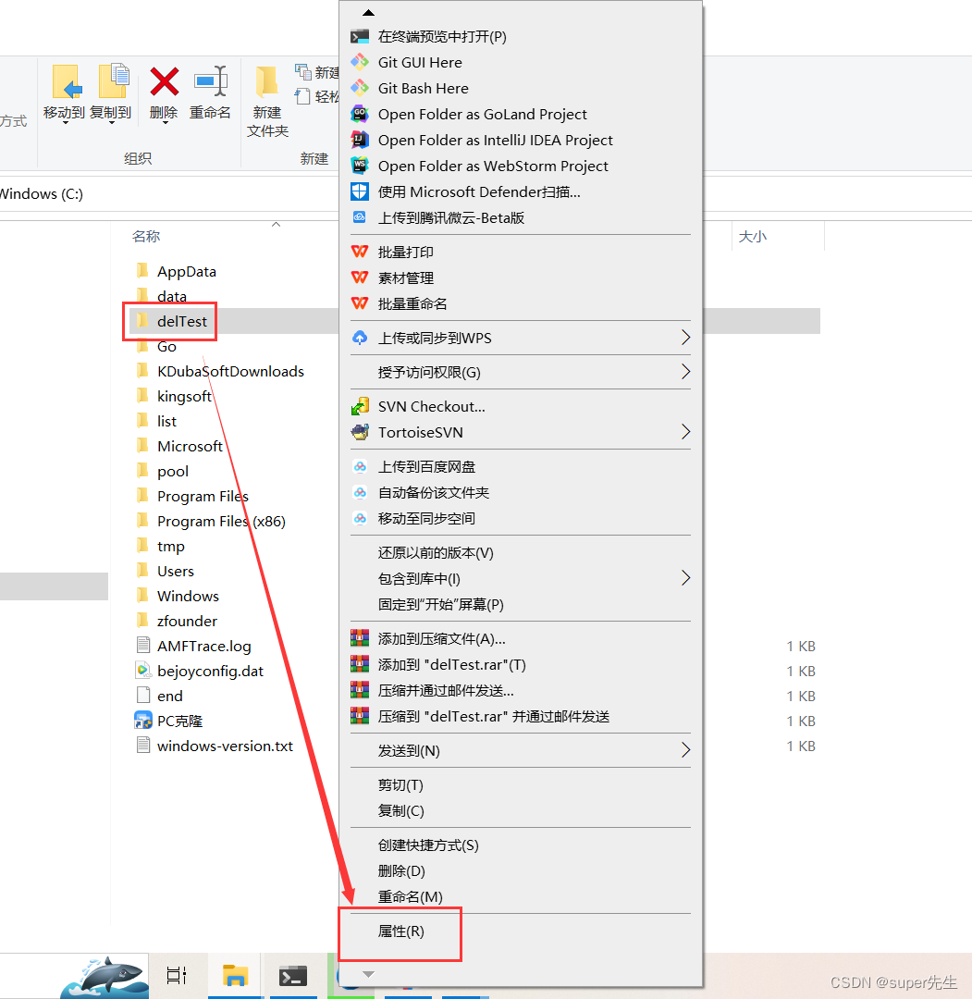This screenshot has height=999, width=972.
Task: Click the SVN Checkout icon
Action: (x=360, y=406)
